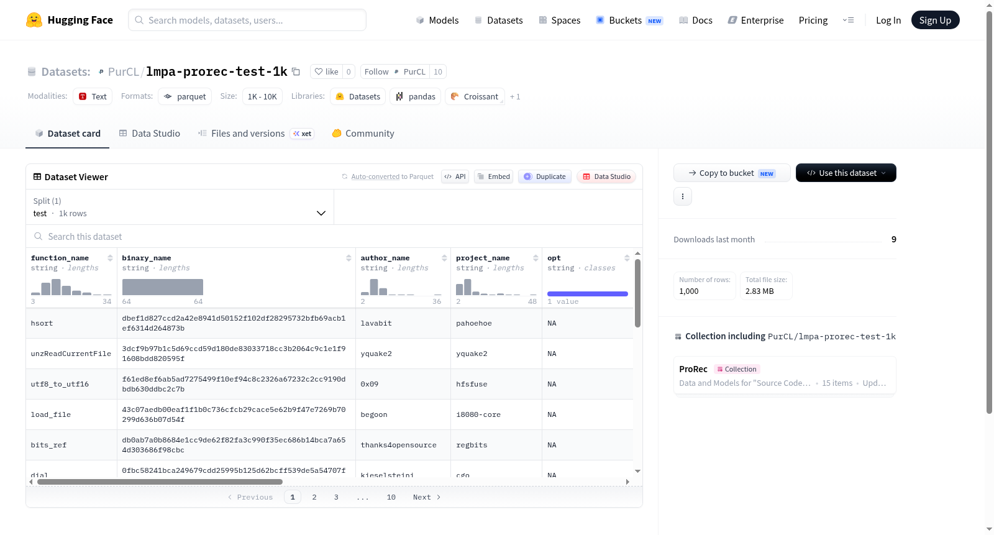Select the Text modality tag

[93, 96]
